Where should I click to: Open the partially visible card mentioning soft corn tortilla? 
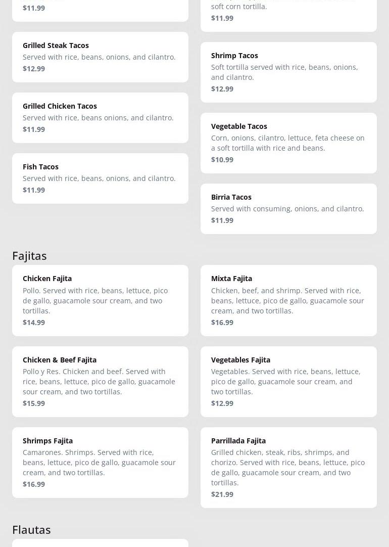(x=288, y=13)
